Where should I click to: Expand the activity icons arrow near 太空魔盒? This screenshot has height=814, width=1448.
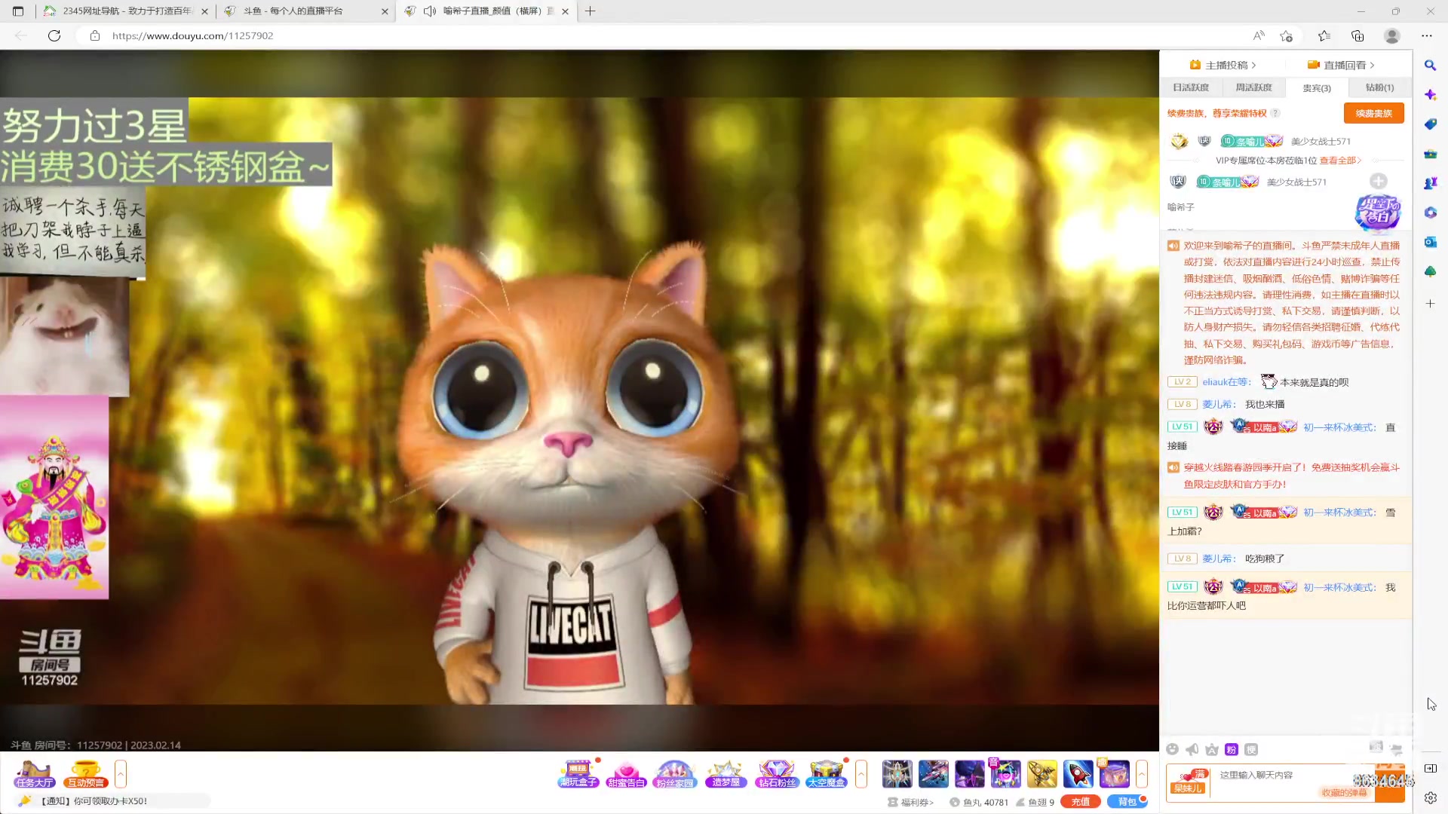pos(861,773)
